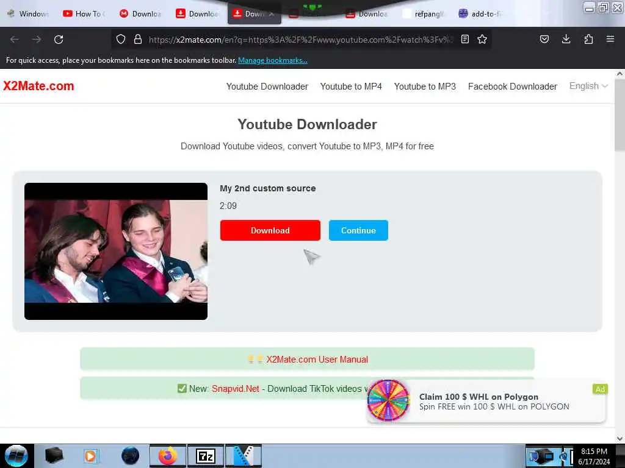Open the Windows Start orb

coord(16,456)
